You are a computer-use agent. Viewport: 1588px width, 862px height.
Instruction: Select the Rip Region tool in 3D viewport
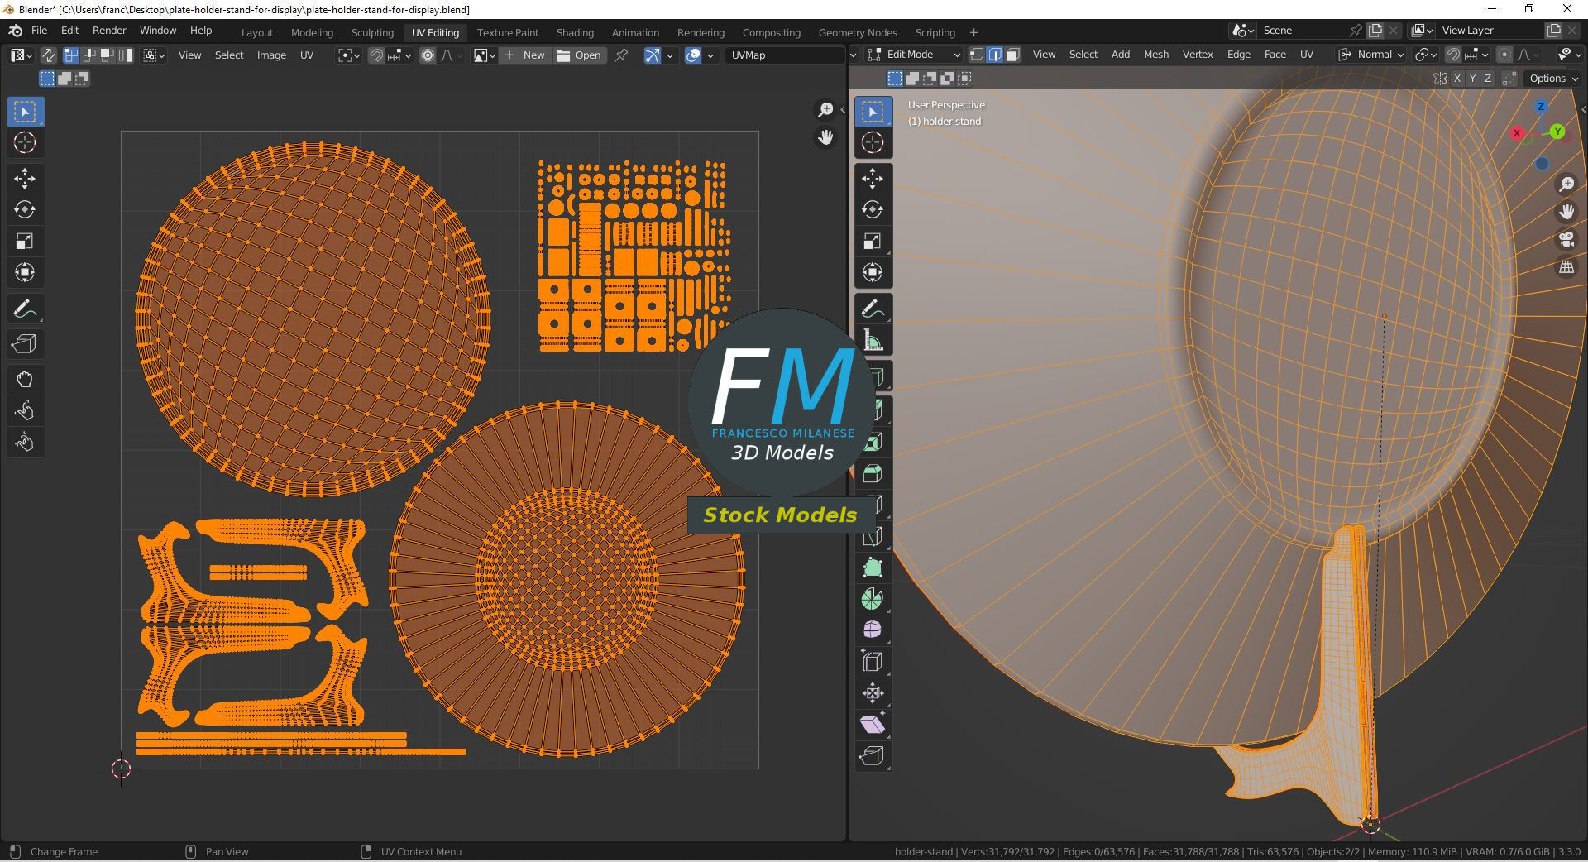(873, 755)
